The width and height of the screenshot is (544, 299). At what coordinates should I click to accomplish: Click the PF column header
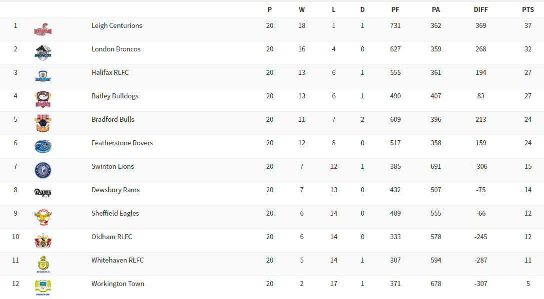(x=395, y=9)
